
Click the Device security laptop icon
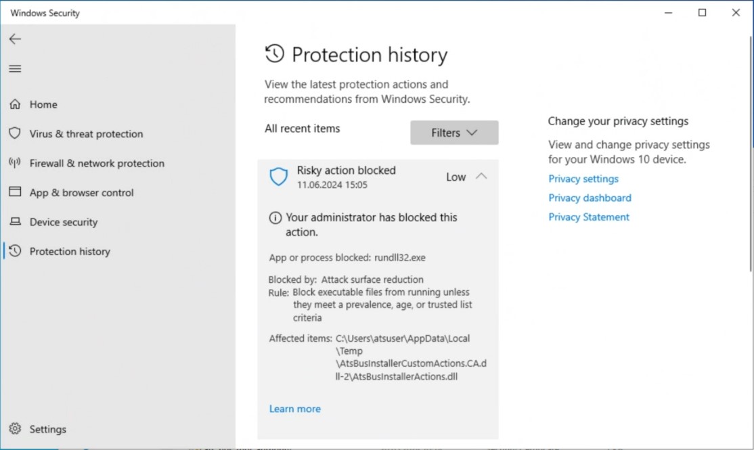[15, 222]
